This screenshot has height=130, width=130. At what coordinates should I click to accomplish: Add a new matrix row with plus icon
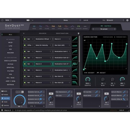click(24, 34)
